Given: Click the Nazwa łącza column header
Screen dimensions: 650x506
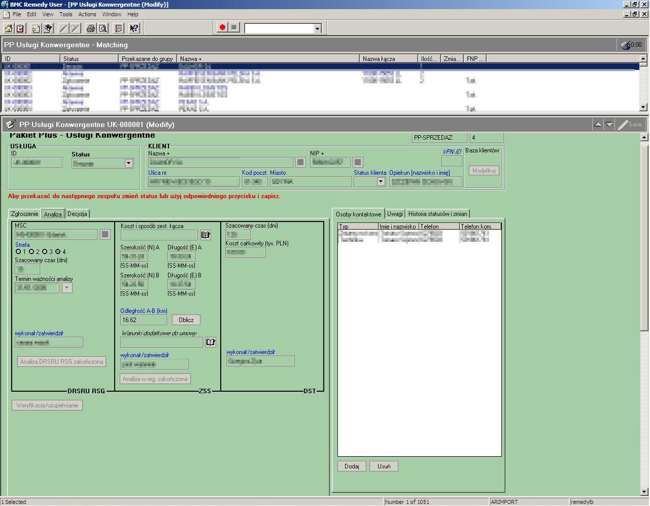Looking at the screenshot, I should point(388,58).
